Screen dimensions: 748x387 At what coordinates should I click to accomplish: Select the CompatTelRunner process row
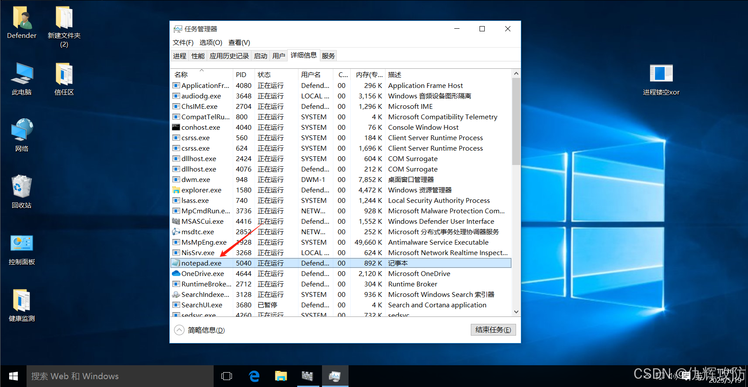tap(341, 117)
